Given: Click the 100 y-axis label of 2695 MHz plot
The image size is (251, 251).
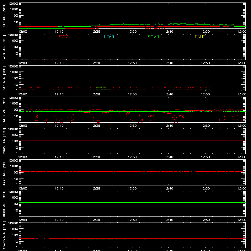Looking at the screenshot, I should (15, 141).
